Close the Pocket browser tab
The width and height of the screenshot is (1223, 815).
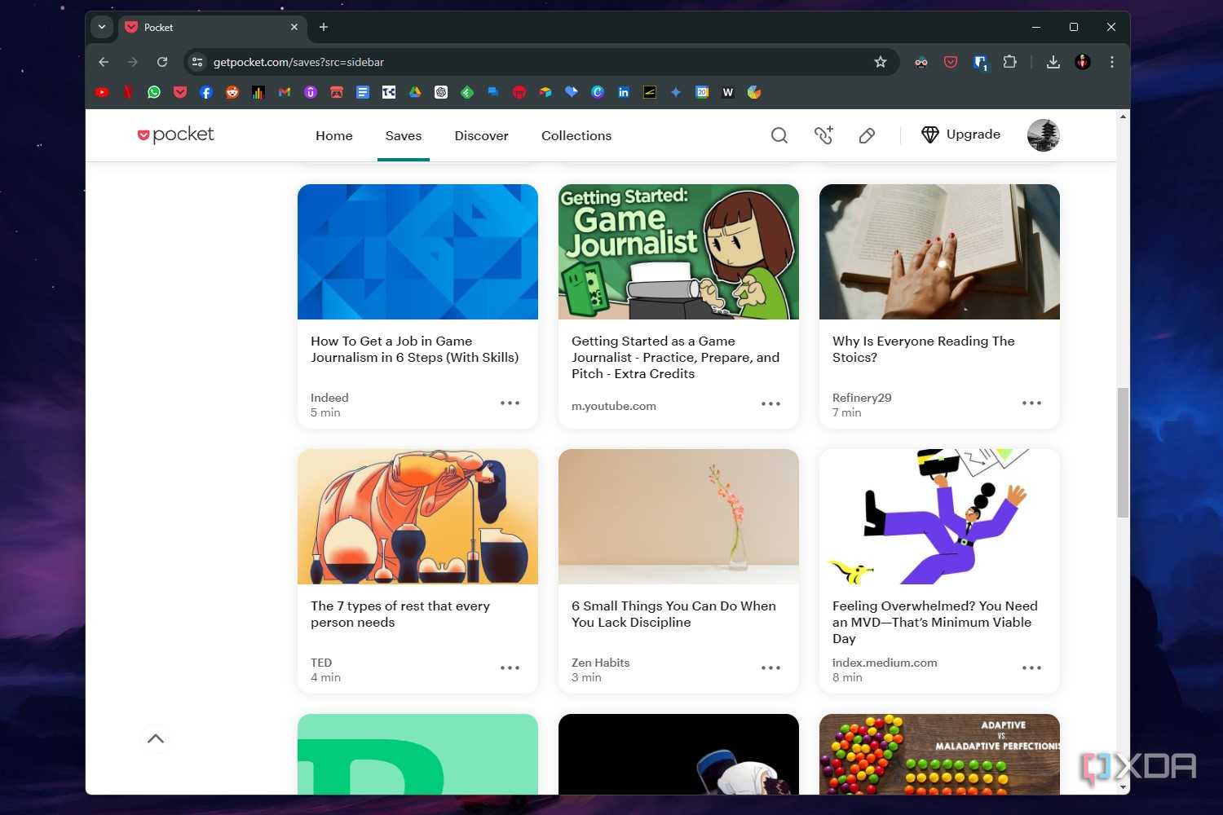[x=294, y=27]
